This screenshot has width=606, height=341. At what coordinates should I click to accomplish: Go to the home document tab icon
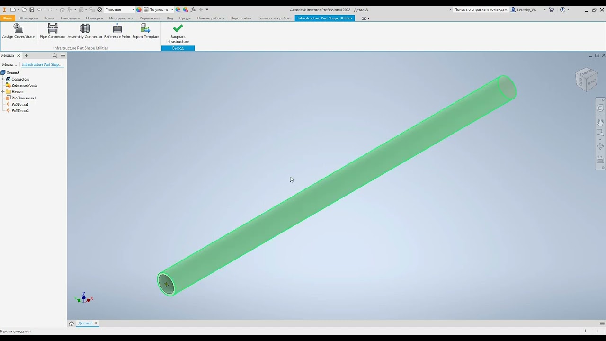point(71,323)
